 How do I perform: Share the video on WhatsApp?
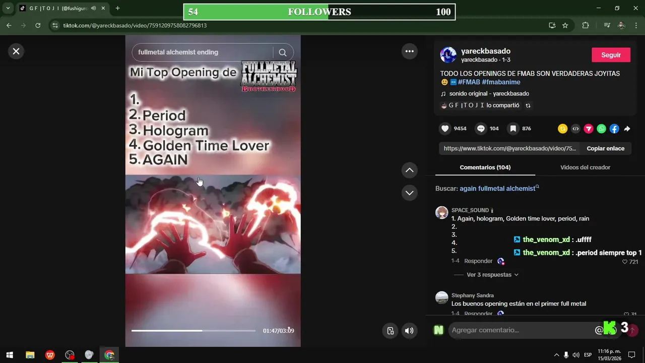[x=601, y=129]
